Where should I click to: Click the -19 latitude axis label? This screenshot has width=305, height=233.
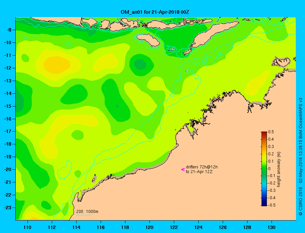[x=7, y=157]
